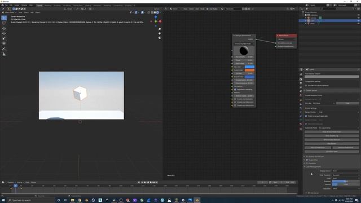The width and height of the screenshot is (361, 203).
Task: Switch to the Modeling workspace tab
Action: click(x=48, y=5)
